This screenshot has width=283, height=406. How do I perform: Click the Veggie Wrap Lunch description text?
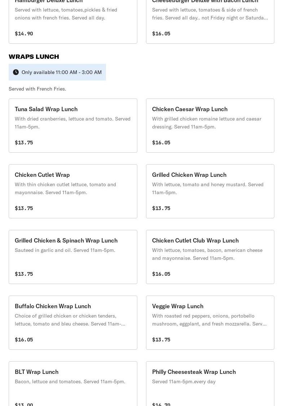pyautogui.click(x=209, y=320)
